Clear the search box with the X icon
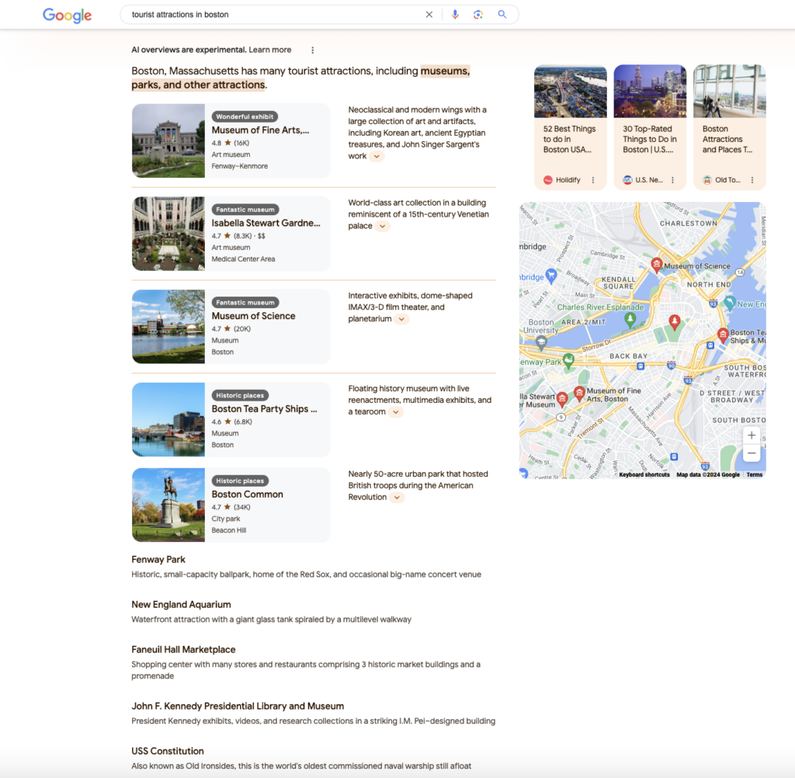The image size is (795, 778). click(429, 15)
